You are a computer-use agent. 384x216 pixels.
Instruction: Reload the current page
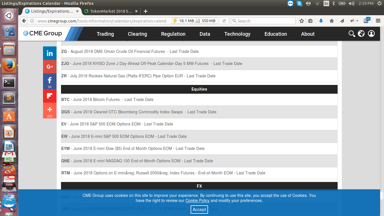coord(224,21)
